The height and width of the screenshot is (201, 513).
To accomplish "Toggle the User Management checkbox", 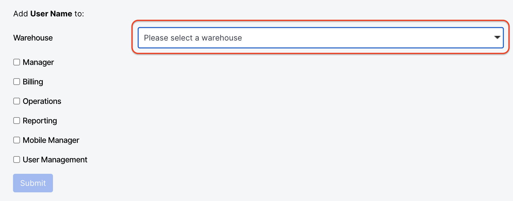I will 16,159.
